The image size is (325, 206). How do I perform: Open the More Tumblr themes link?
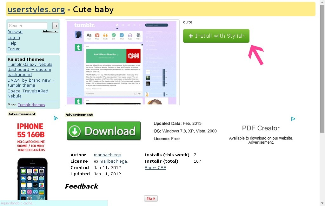click(31, 105)
